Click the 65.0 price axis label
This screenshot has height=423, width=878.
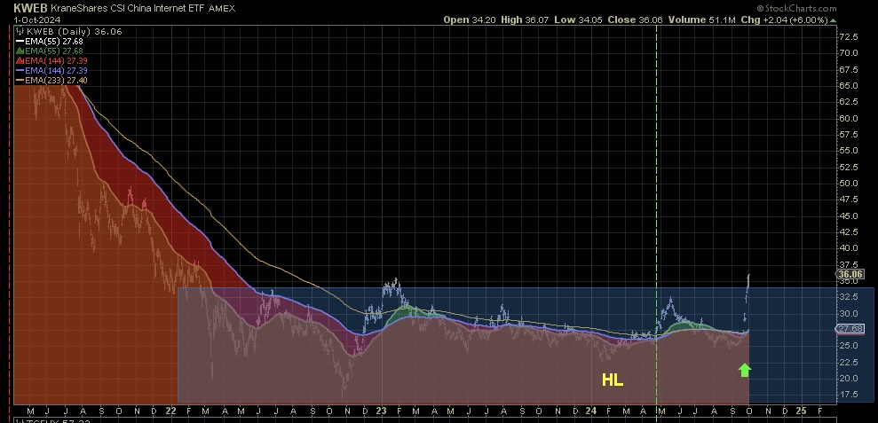click(849, 86)
